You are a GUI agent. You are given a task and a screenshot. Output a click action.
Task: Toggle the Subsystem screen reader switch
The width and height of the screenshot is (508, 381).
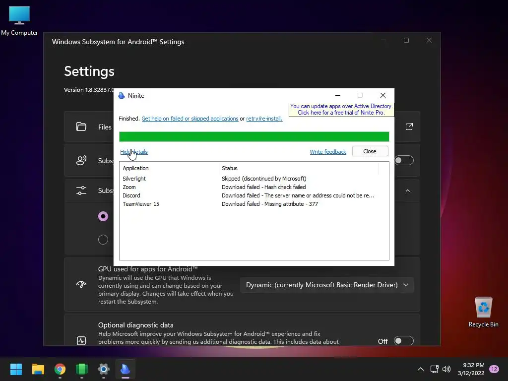coord(404,160)
